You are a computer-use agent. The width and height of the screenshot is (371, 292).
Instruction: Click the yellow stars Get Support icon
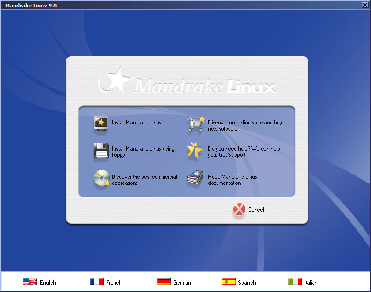tap(194, 150)
